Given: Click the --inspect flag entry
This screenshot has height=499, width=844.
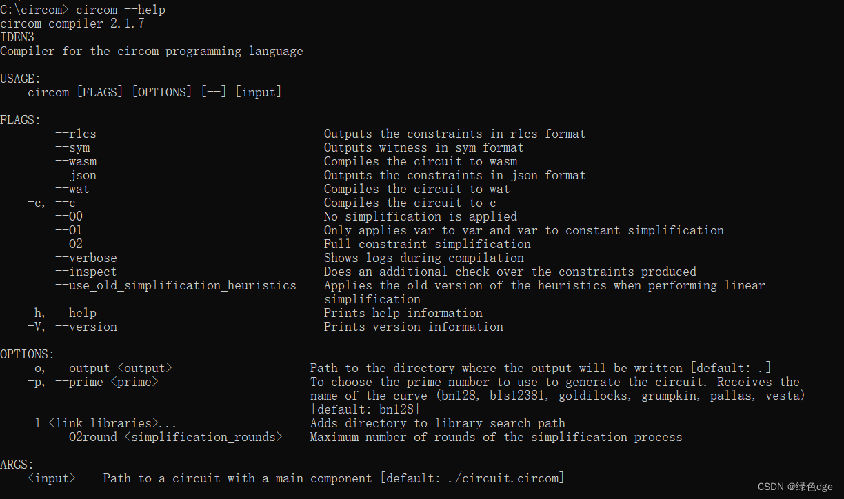Looking at the screenshot, I should [86, 272].
